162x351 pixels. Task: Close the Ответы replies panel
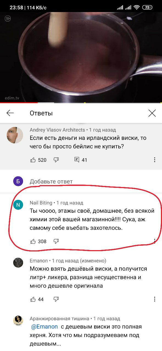click(152, 113)
